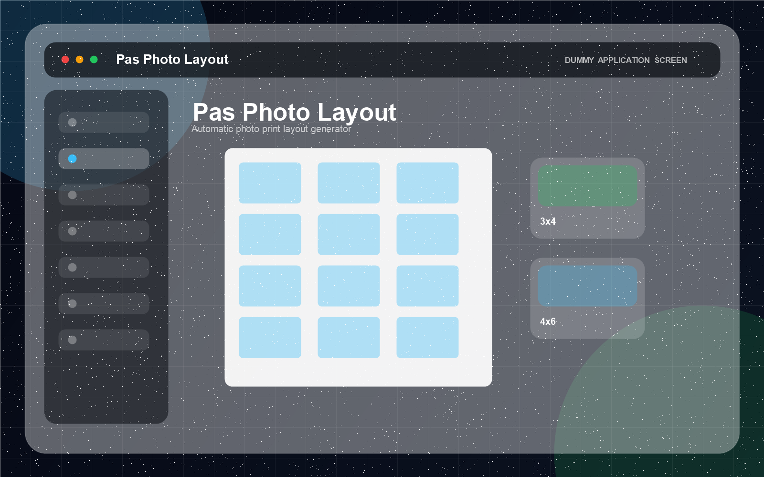Select bottom-row right photo cell on sheet

(x=427, y=337)
